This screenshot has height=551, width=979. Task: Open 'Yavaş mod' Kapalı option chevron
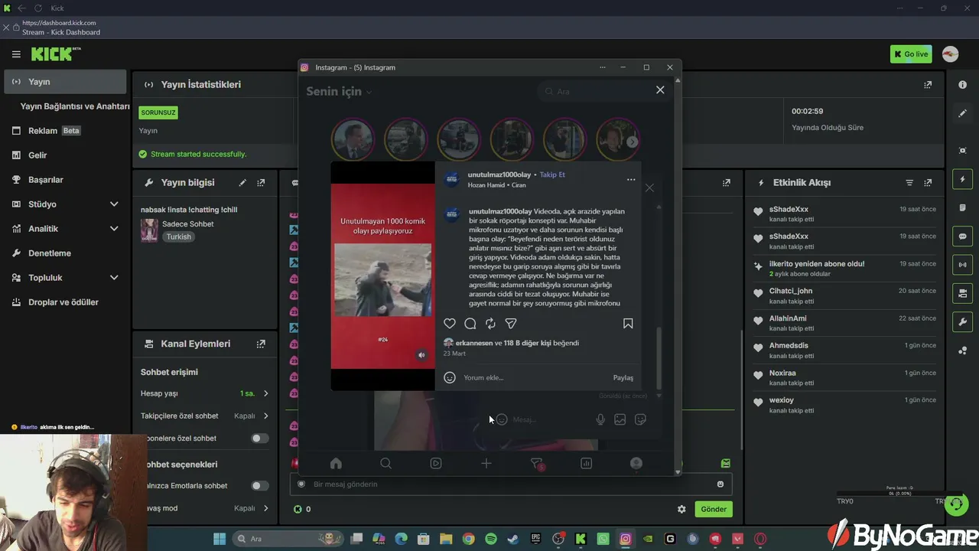pyautogui.click(x=265, y=508)
